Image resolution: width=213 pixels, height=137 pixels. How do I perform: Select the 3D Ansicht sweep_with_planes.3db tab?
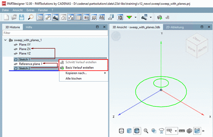pos(136,27)
